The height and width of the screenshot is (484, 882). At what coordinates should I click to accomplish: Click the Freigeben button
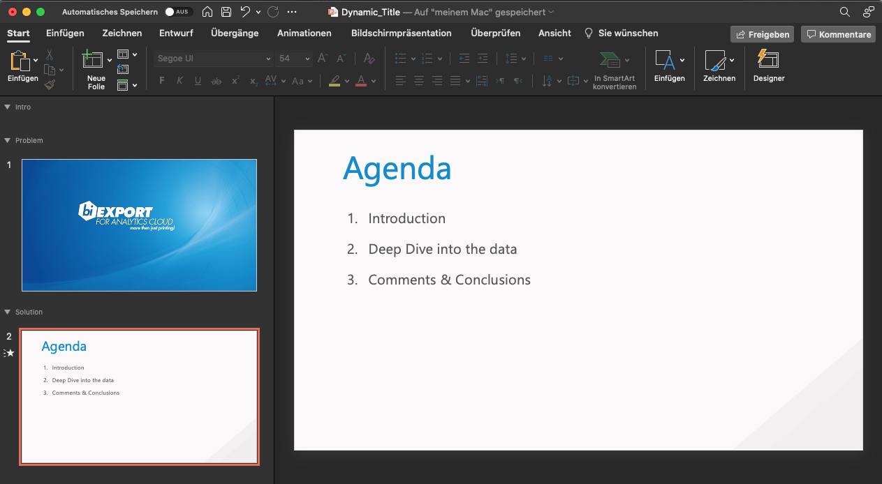coord(762,34)
